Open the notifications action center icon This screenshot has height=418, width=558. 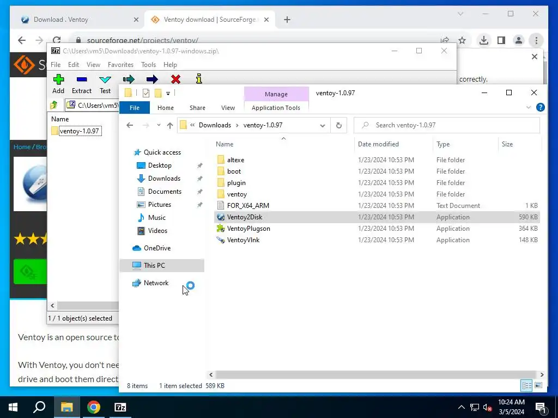(541, 408)
